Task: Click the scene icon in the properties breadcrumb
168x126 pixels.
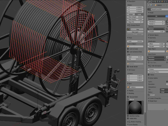Action: (x=151, y=5)
